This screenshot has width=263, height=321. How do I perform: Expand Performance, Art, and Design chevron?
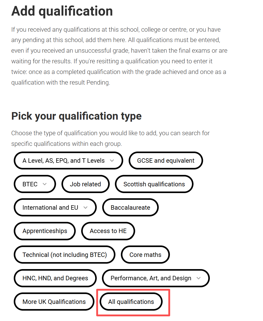(199, 278)
